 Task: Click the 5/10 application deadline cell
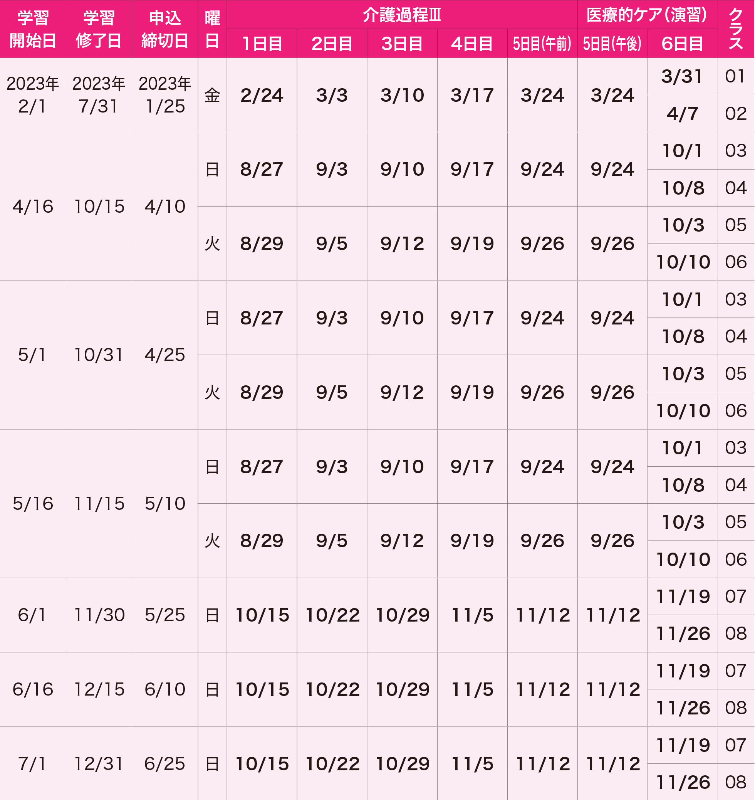point(165,504)
